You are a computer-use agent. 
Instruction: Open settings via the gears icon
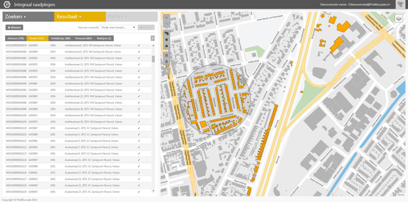click(401, 4)
